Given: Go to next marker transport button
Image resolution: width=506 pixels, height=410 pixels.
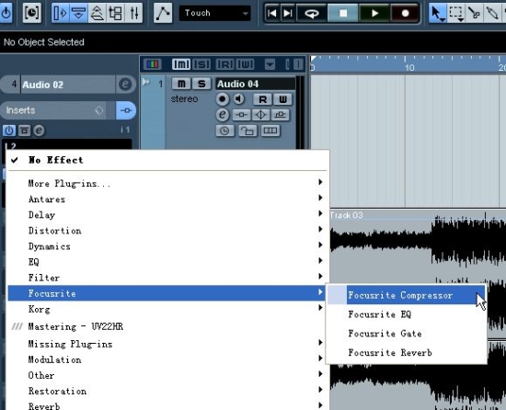Looking at the screenshot, I should point(288,13).
